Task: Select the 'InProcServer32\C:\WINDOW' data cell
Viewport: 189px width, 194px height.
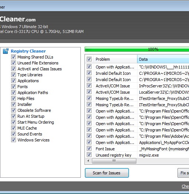Action: [163, 86]
